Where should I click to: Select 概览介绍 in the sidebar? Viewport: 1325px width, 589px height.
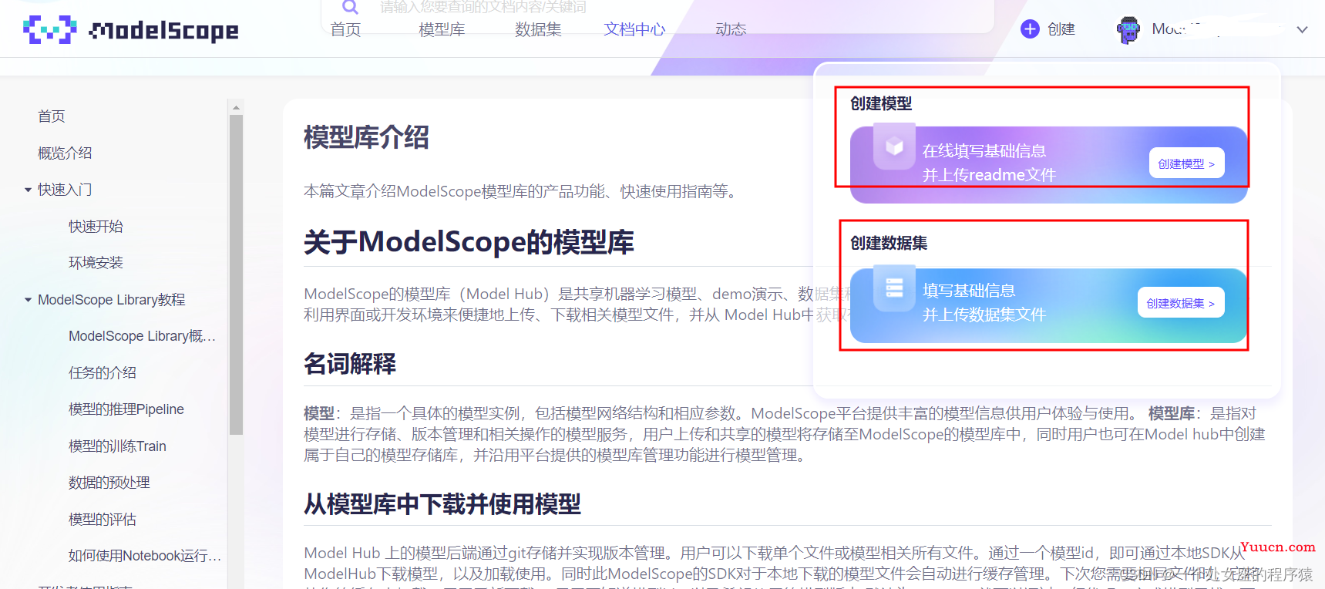[x=65, y=153]
